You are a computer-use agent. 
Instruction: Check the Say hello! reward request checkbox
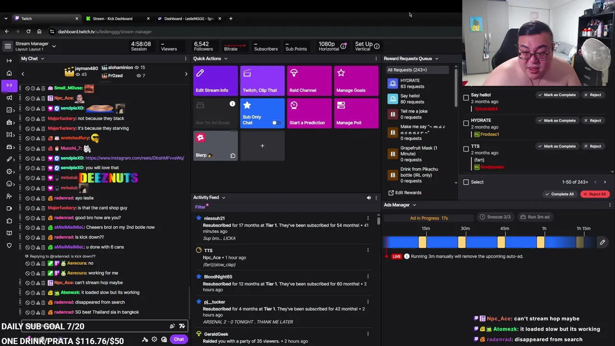coord(466,98)
